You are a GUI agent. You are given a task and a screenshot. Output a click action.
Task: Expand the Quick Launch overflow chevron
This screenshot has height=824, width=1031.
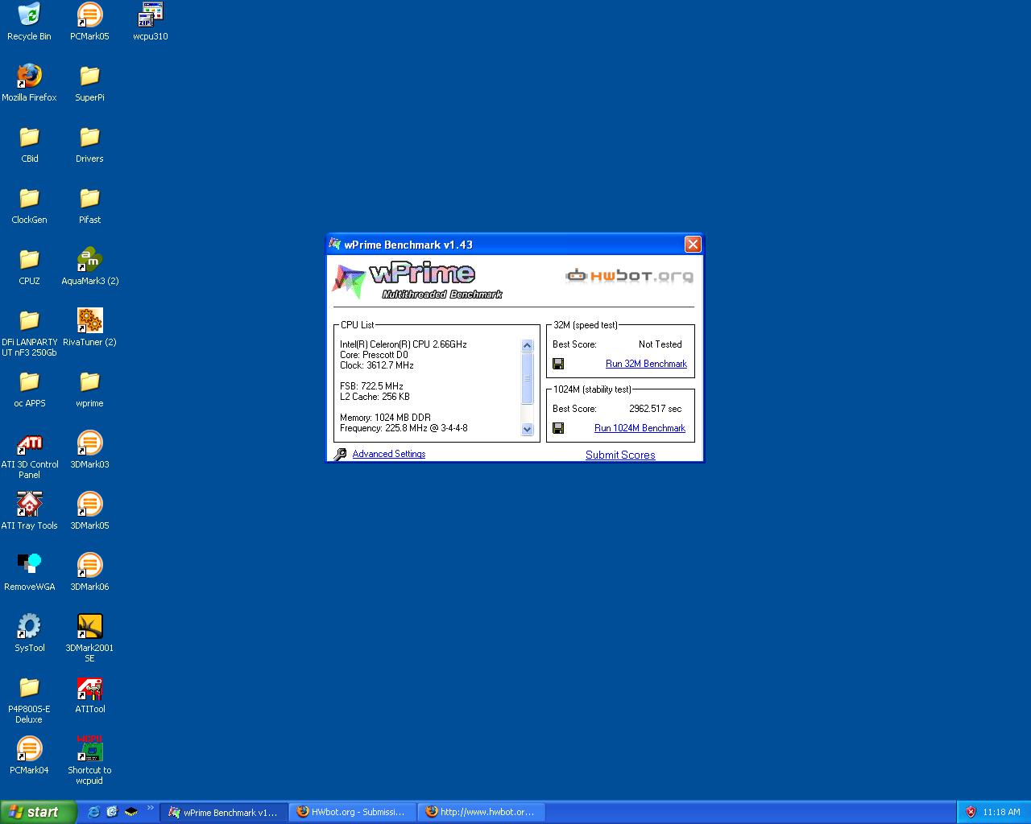click(150, 809)
